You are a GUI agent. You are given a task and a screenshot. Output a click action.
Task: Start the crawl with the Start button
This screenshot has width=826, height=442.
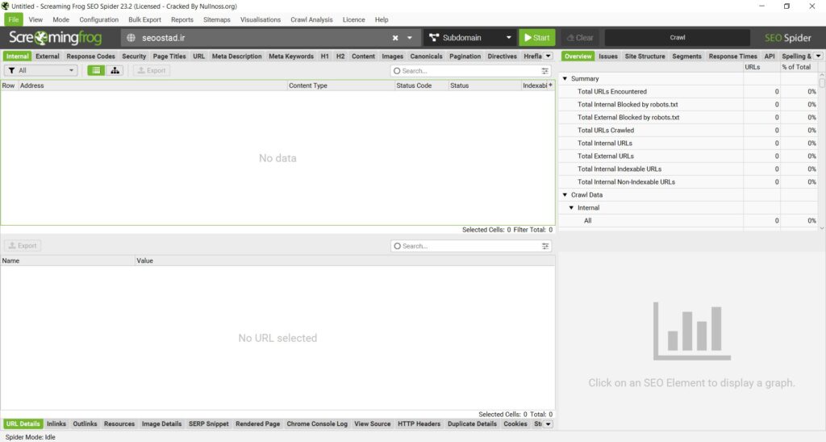coord(536,37)
